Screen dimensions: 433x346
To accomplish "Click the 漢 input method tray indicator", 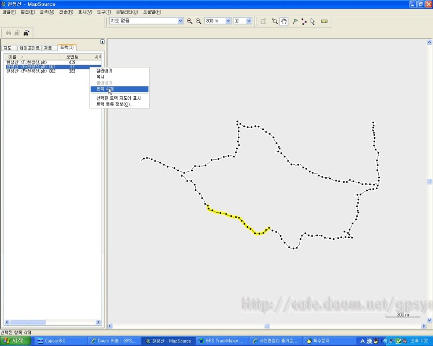I will click(369, 341).
